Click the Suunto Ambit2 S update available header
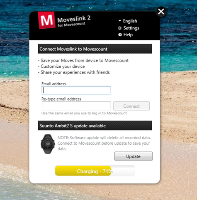This screenshot has height=200, width=197. [x=95, y=126]
